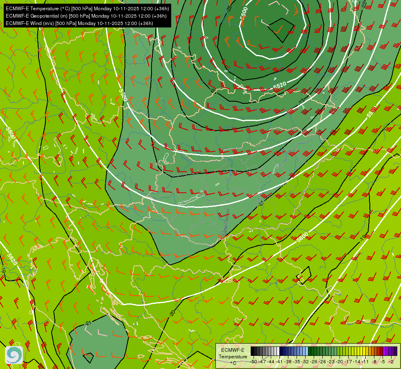Click the -11 value on the legend
Screen dimensions: 401x369
pyautogui.click(x=365, y=362)
